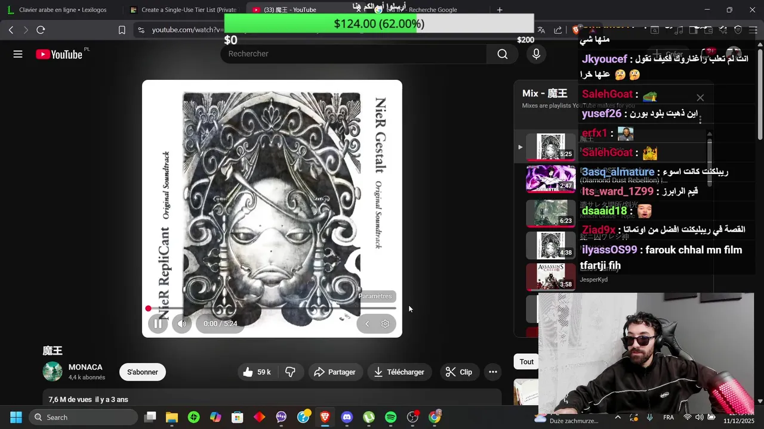
Task: Click the MONACA channel avatar
Action: [53, 372]
